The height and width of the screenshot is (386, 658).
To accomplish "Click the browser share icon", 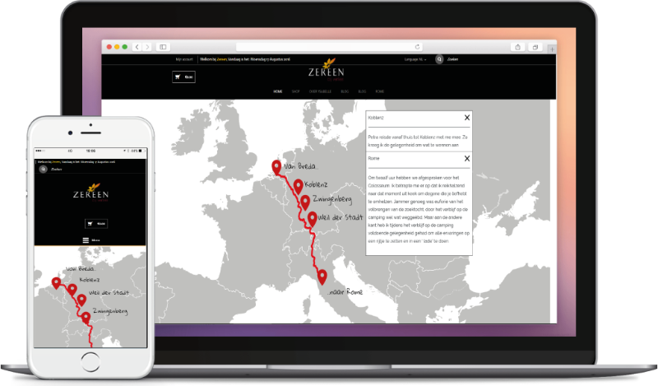I will (518, 47).
